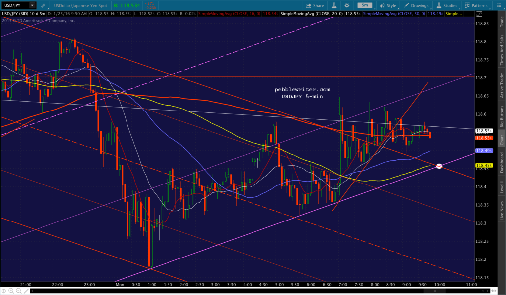Click the expand arrows icon at bottom right

click(x=494, y=291)
